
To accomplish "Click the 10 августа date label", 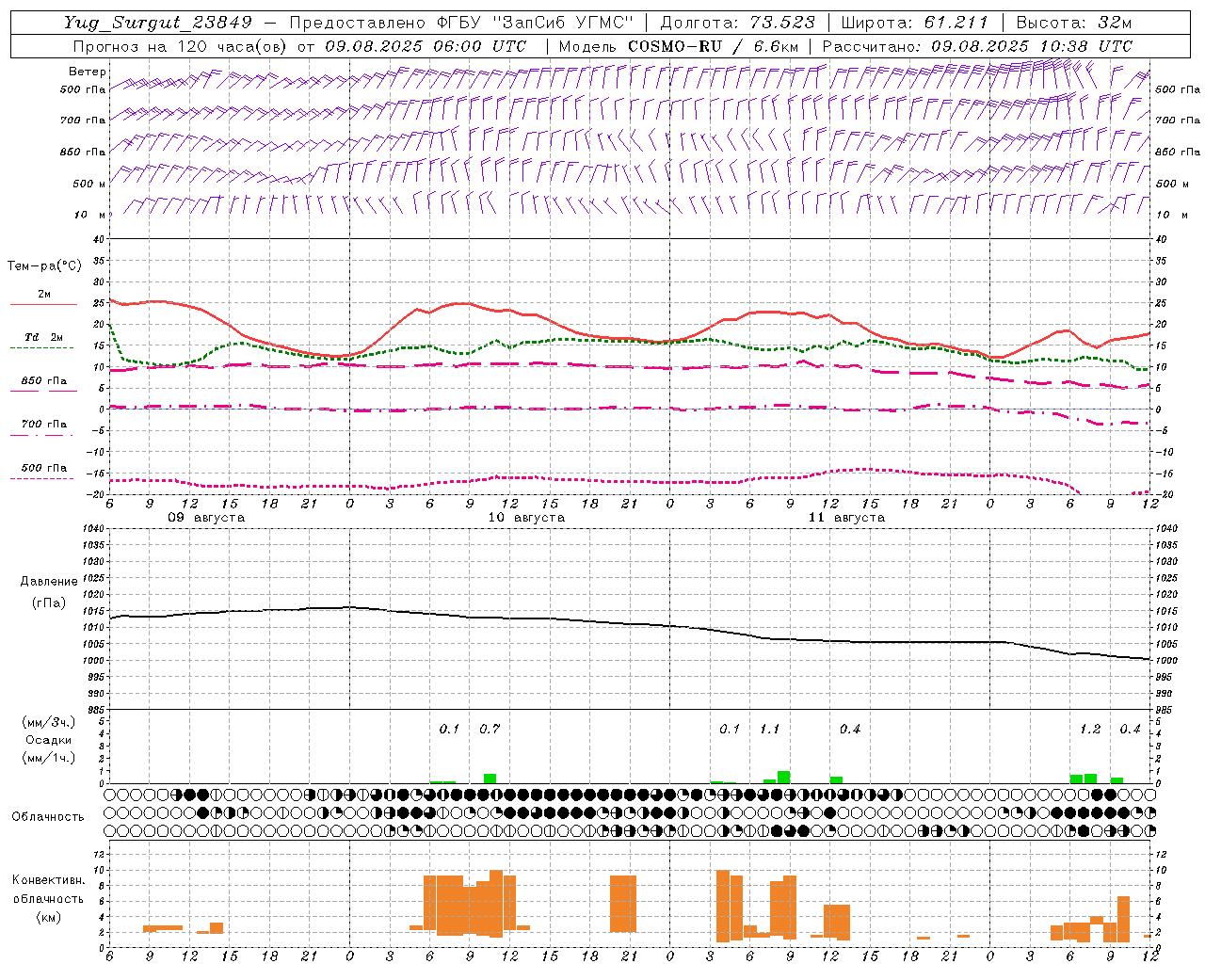I will click(526, 518).
